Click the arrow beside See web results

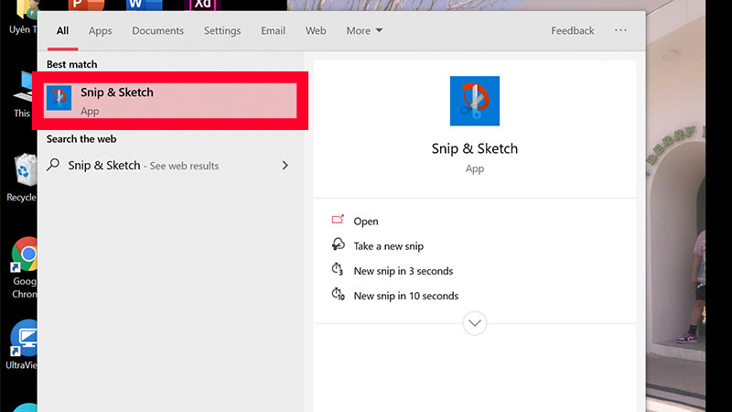[x=285, y=166]
